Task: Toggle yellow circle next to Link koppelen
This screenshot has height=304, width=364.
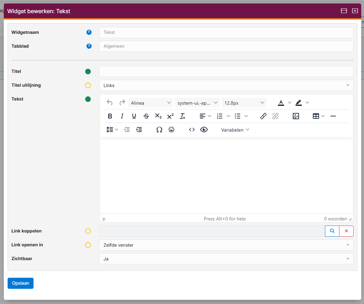Action: [x=88, y=231]
